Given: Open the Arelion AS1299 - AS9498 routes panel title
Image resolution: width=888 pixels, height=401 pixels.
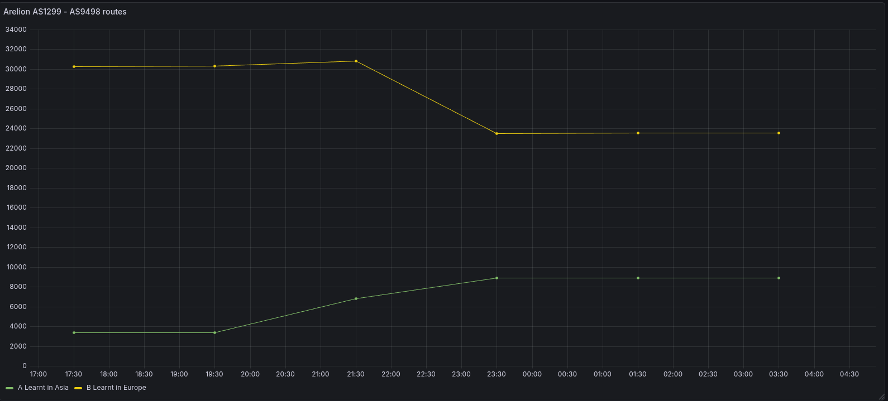Looking at the screenshot, I should click(65, 12).
